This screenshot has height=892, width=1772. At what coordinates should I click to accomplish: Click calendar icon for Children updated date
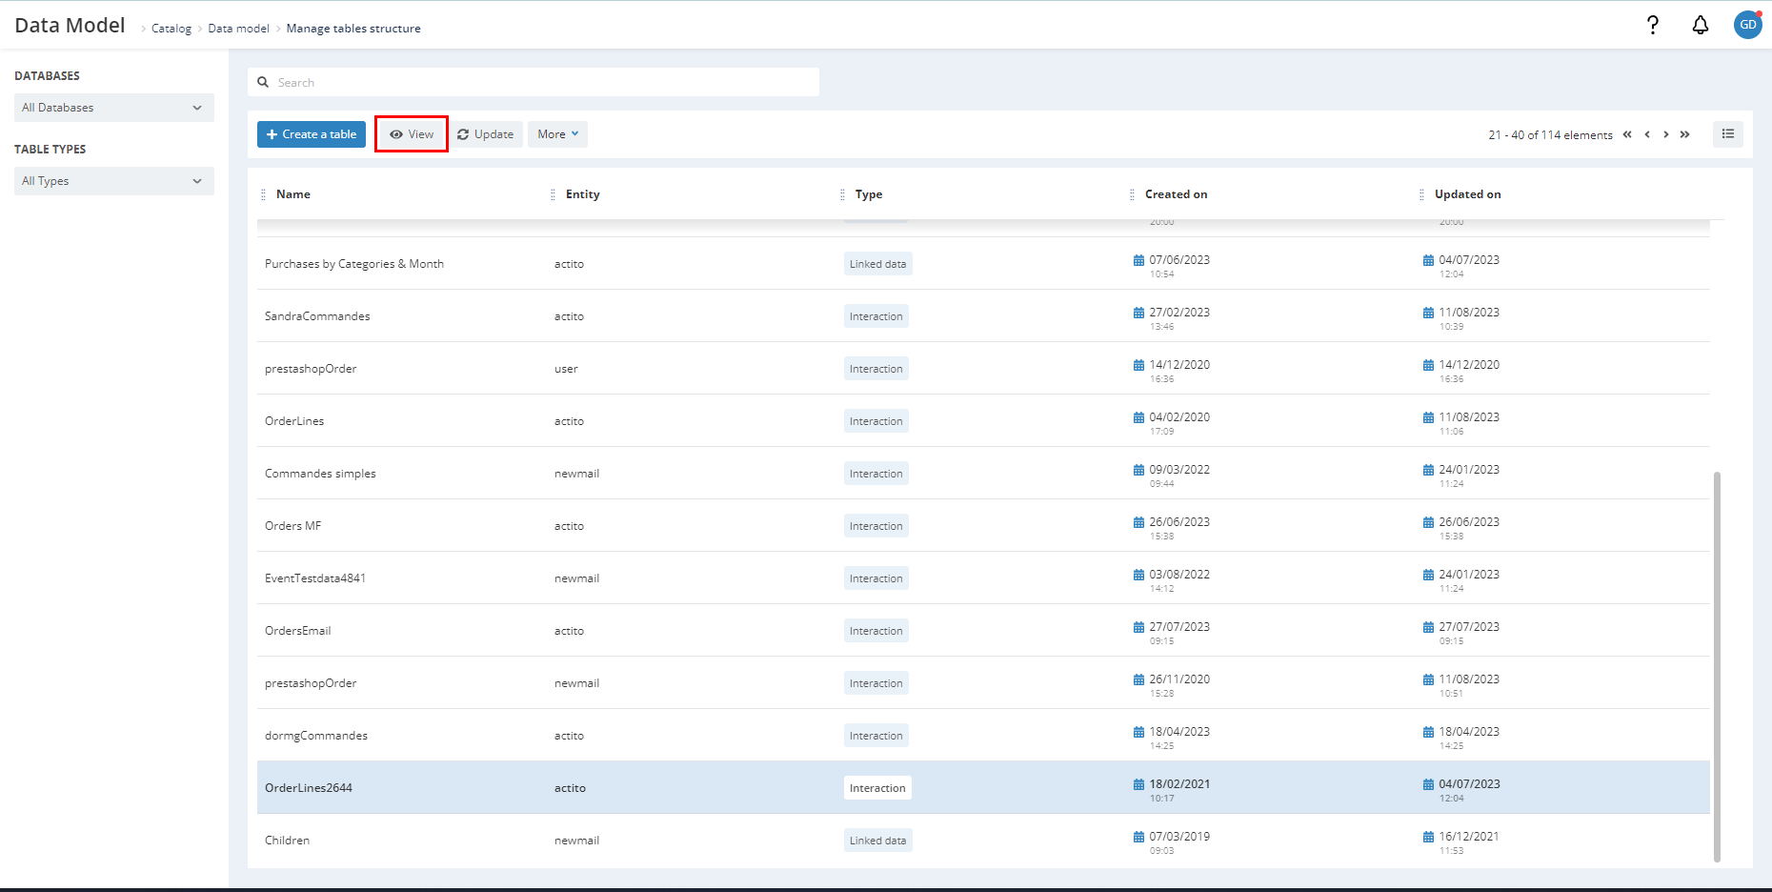click(x=1428, y=837)
